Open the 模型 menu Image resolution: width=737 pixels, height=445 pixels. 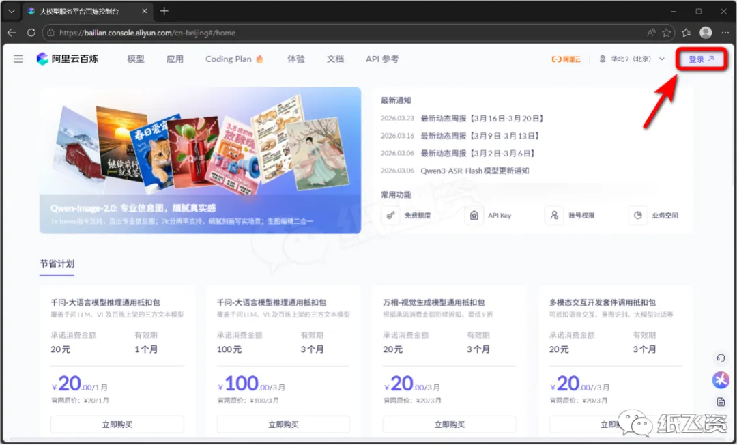pyautogui.click(x=136, y=59)
